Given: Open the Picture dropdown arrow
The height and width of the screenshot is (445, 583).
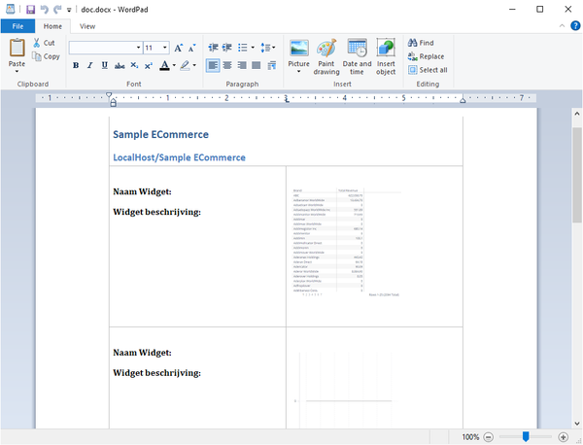Looking at the screenshot, I should [x=298, y=72].
